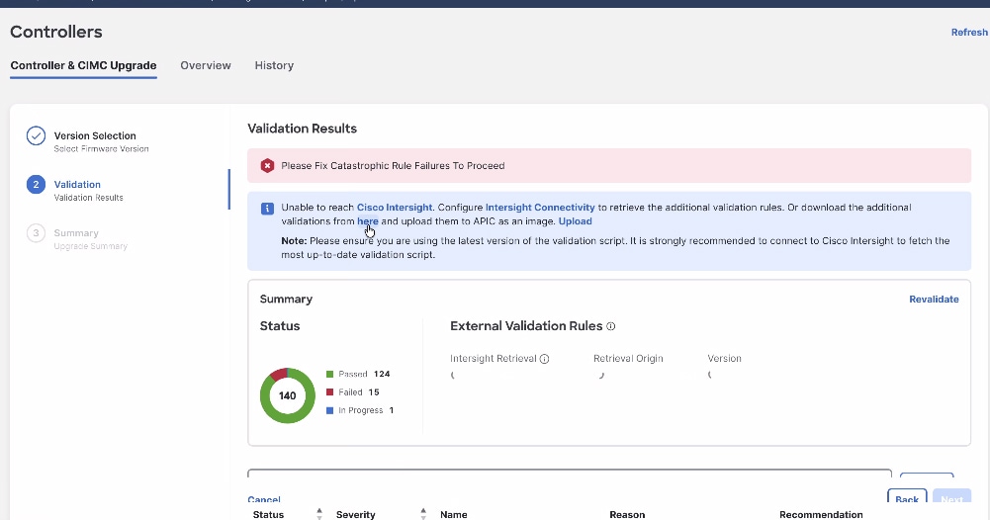The height and width of the screenshot is (520, 990).
Task: Switch to the History tab
Action: [274, 65]
